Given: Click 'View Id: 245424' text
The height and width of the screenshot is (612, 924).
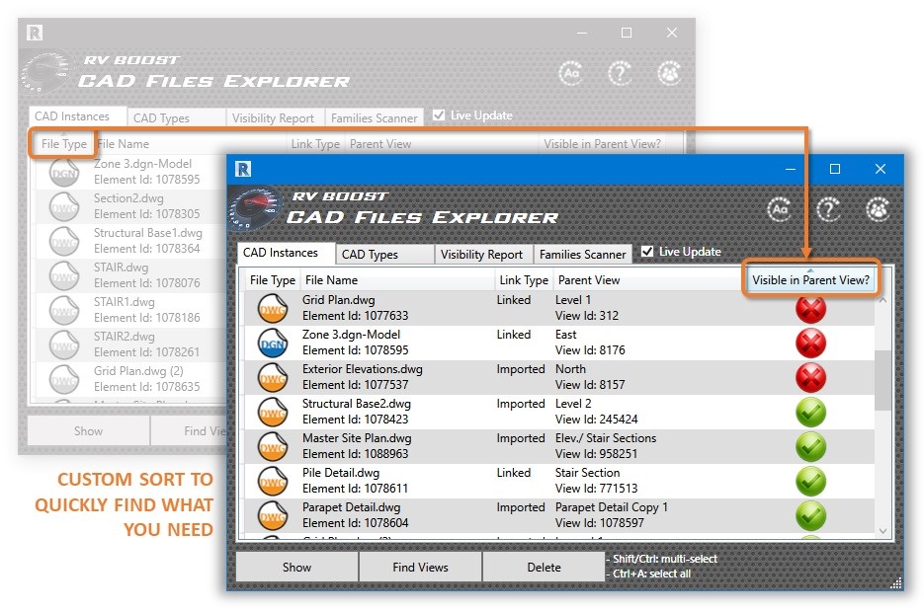Looking at the screenshot, I should point(596,420).
